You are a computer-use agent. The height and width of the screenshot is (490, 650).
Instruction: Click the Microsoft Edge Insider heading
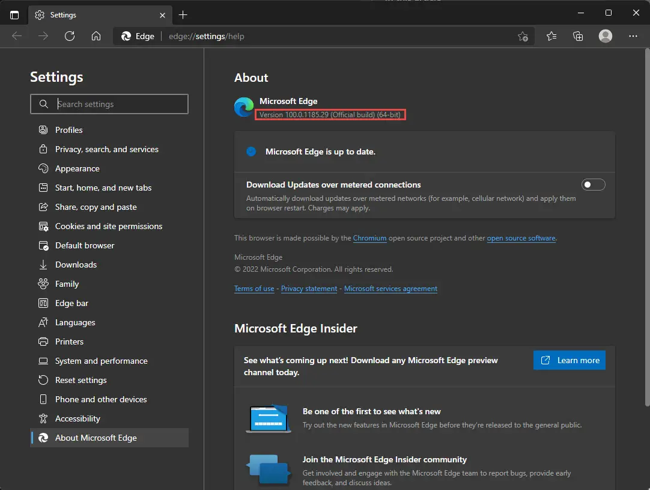pyautogui.click(x=296, y=329)
